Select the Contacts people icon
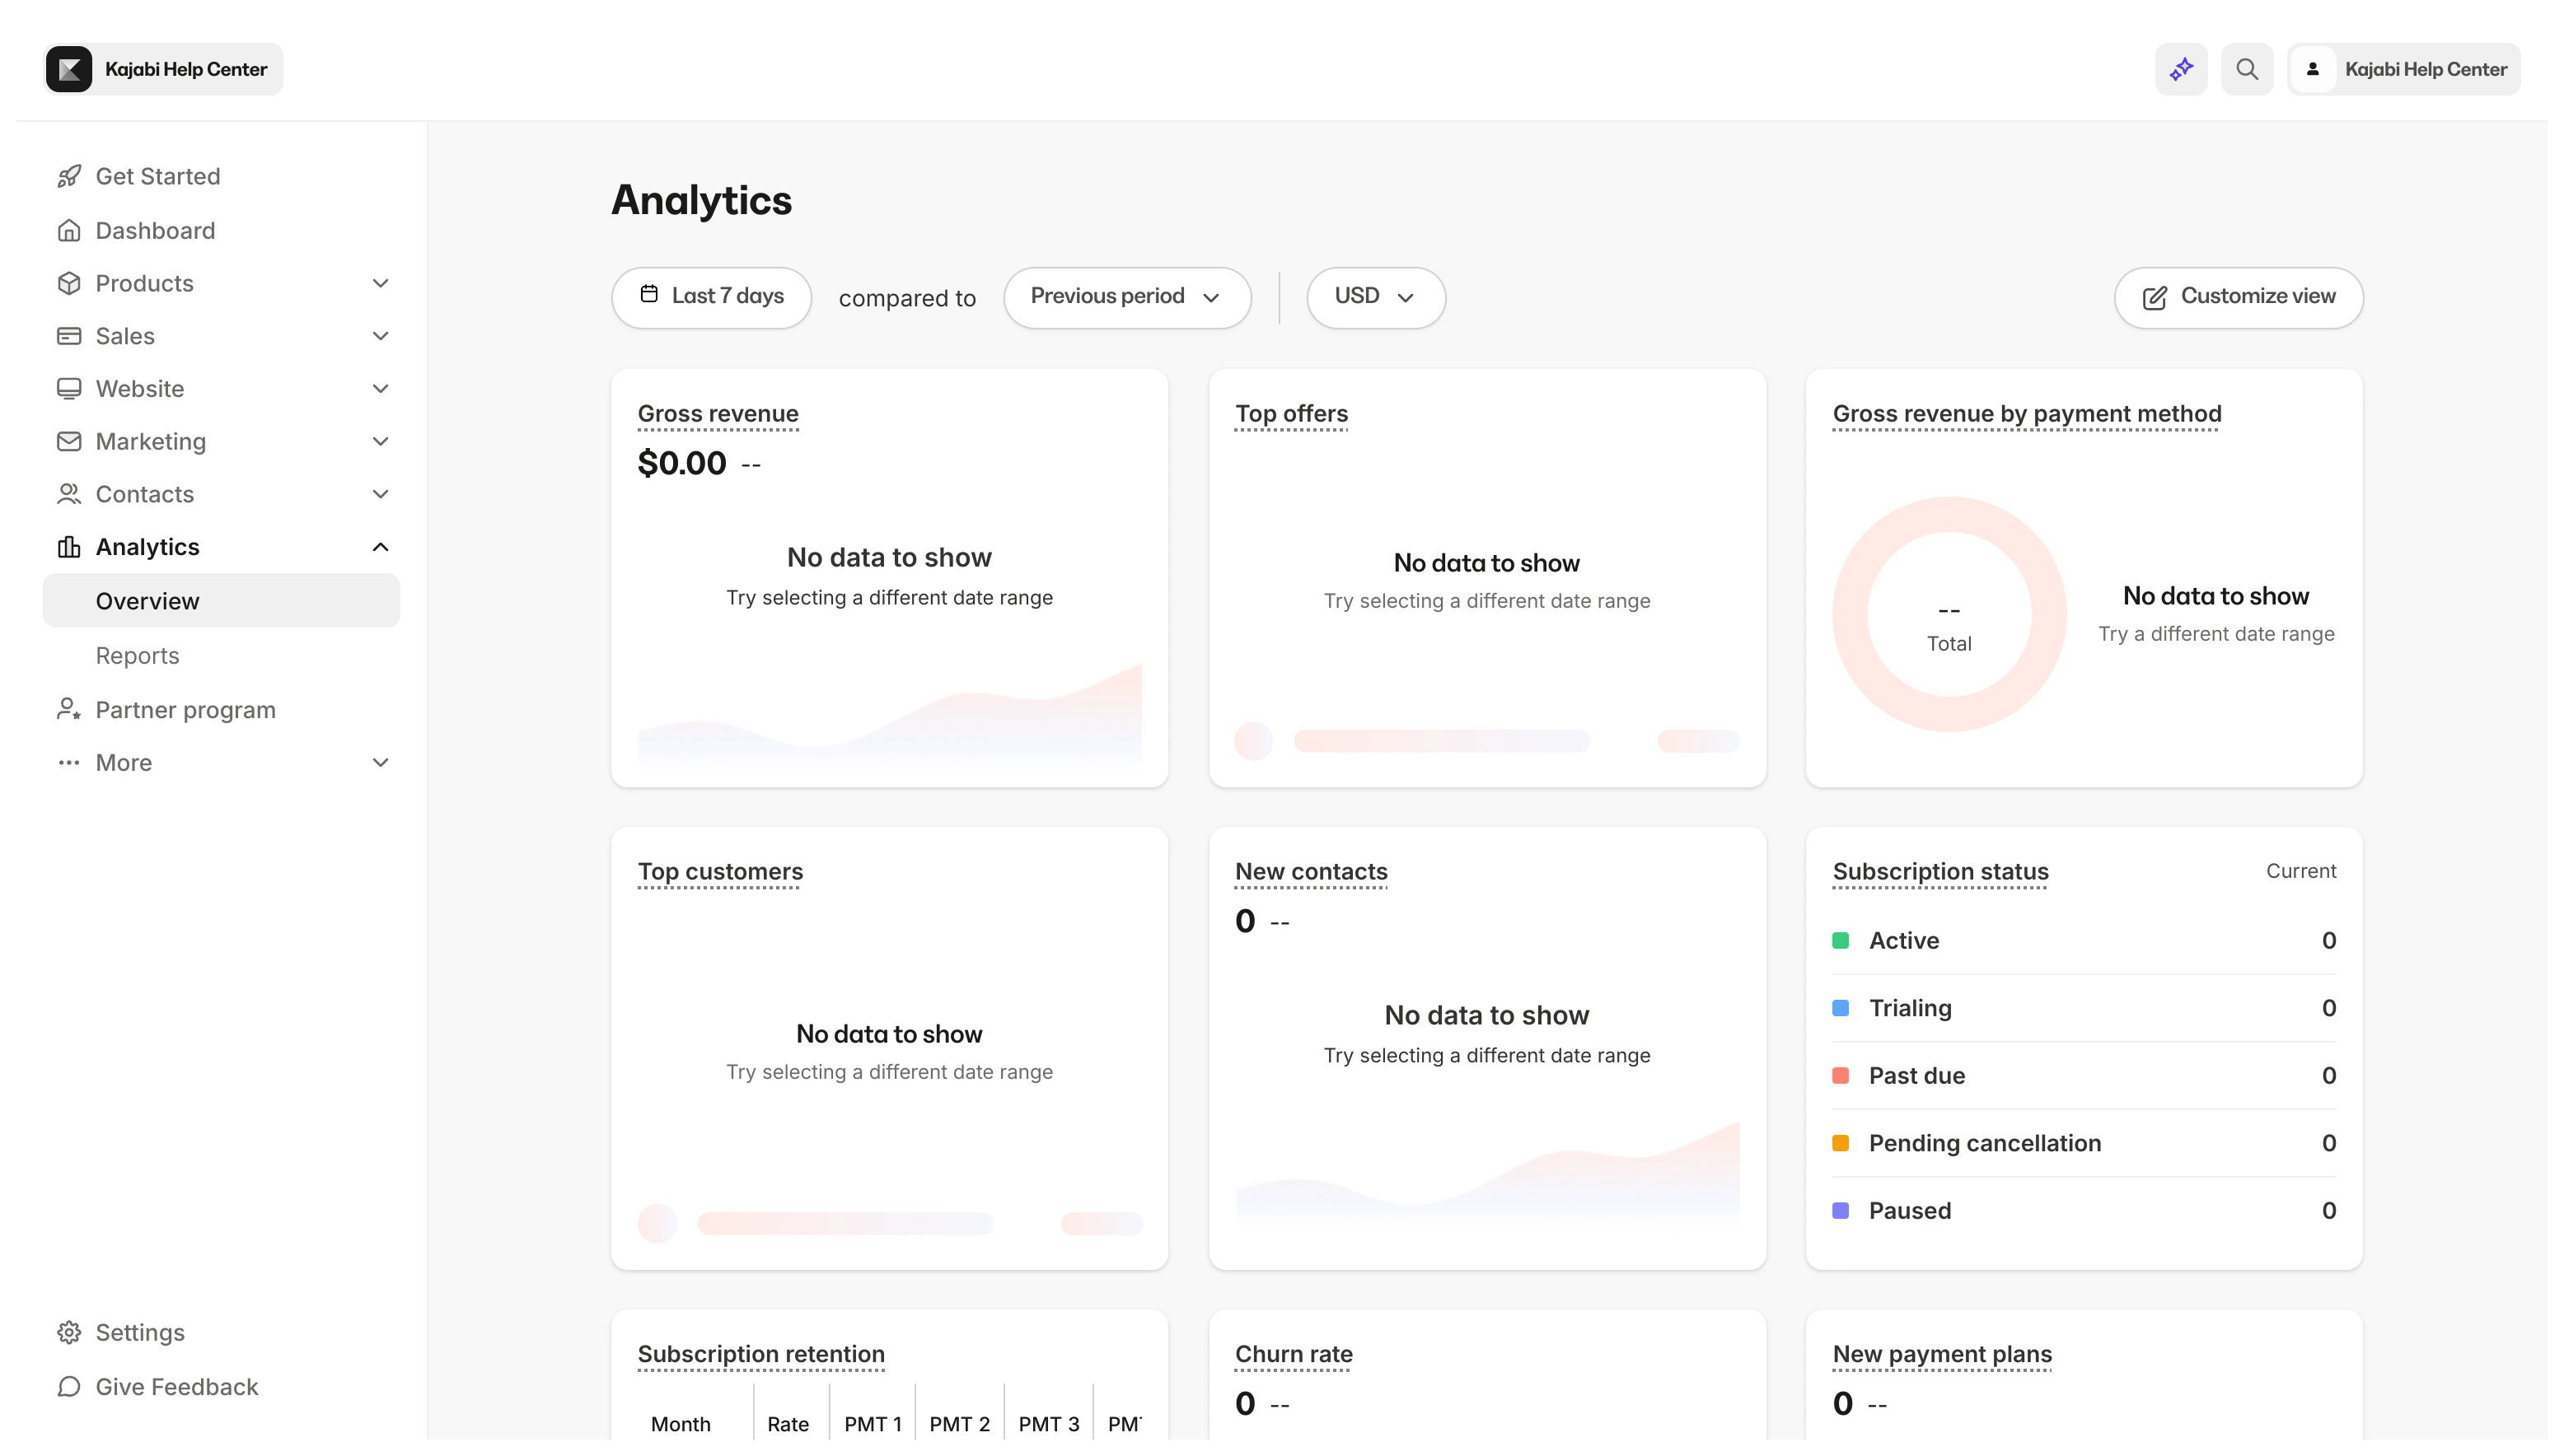 (68, 494)
